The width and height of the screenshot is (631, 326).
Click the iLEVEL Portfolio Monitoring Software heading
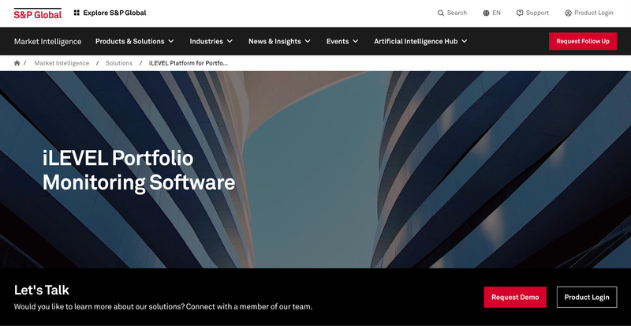coord(139,170)
